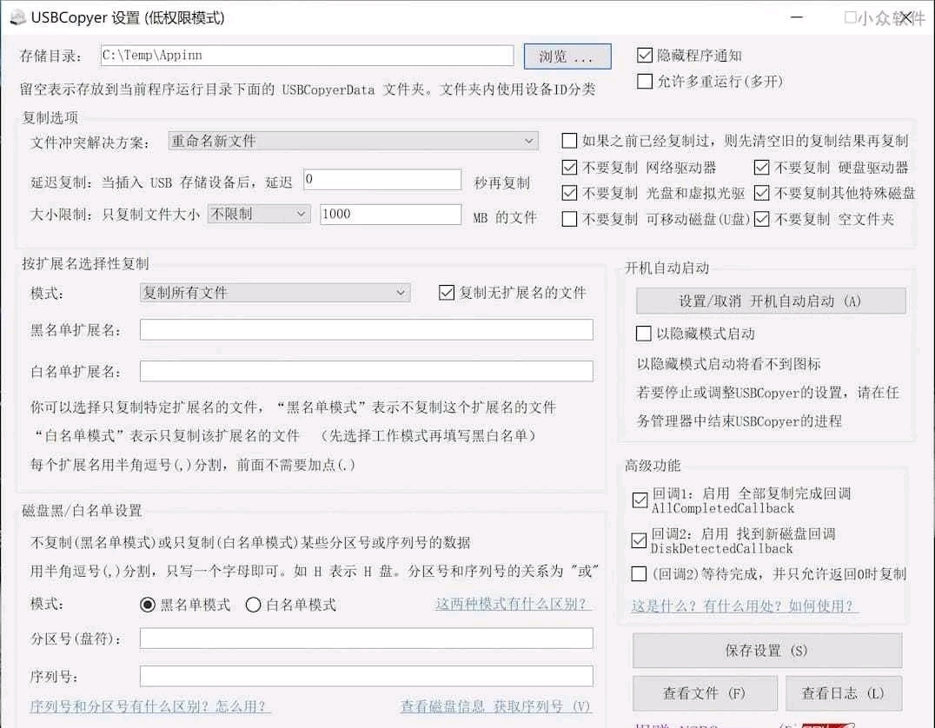This screenshot has width=935, height=728.
Task: Click the 复制选项 group label
Action: 50,117
